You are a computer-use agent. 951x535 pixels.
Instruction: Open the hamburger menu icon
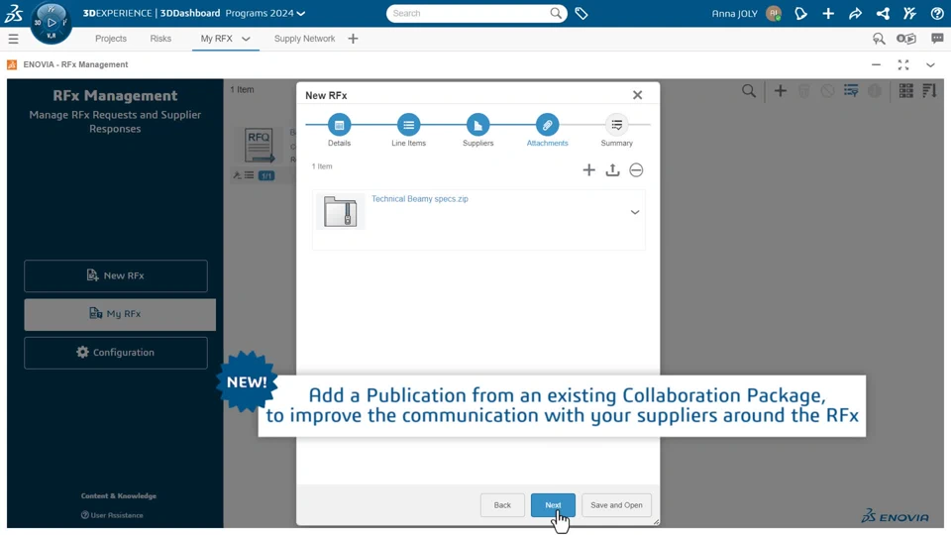[13, 39]
